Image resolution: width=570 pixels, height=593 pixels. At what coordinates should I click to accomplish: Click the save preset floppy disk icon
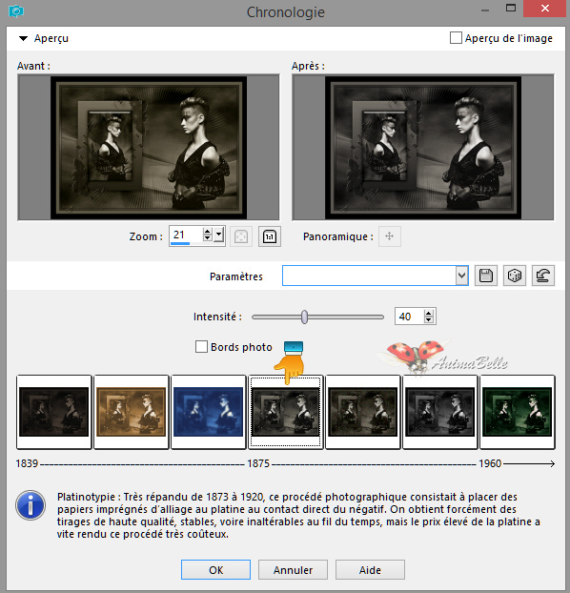[486, 276]
